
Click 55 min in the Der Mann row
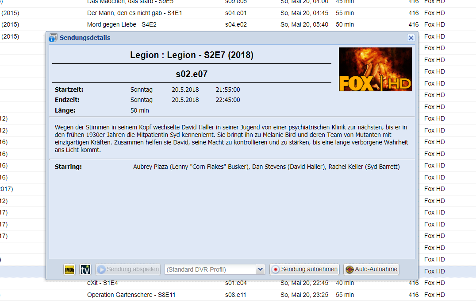[345, 13]
